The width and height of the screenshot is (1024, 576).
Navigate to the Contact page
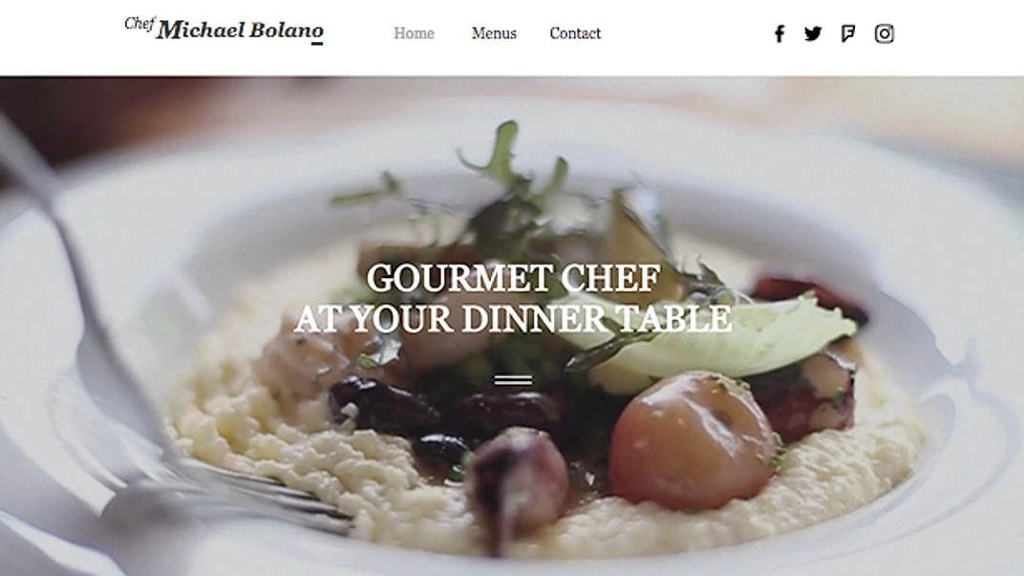(x=575, y=33)
